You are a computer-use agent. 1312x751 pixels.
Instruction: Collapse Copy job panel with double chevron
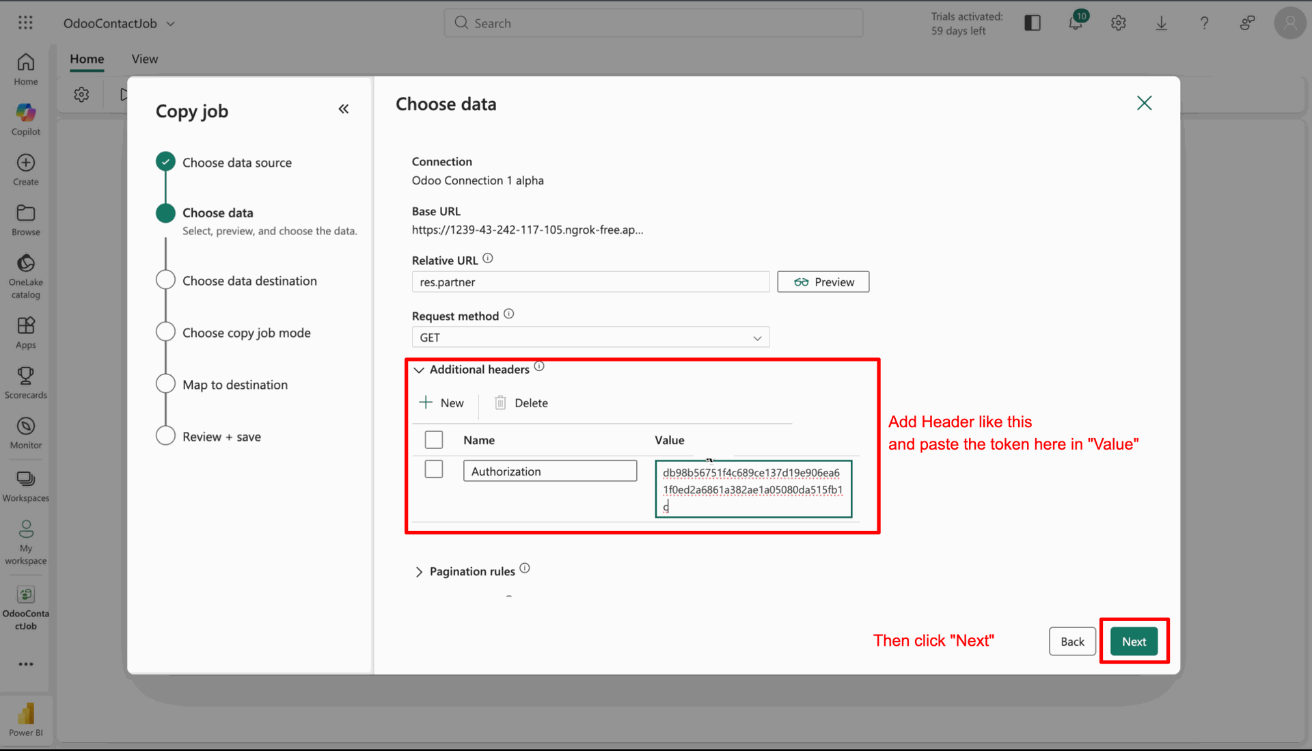[x=344, y=109]
